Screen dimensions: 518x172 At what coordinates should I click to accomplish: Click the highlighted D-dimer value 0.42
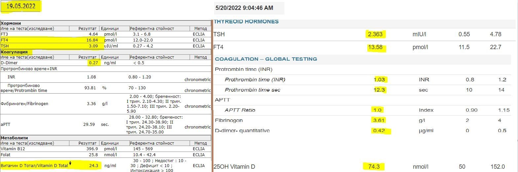[379, 131]
